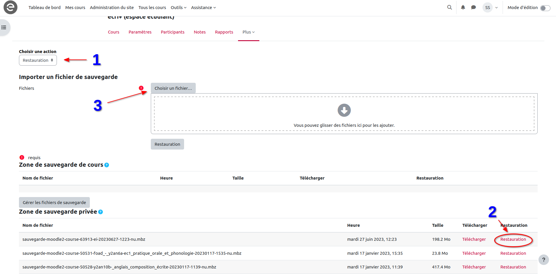Click the Choisir un fichier button
The image size is (556, 274).
[173, 88]
